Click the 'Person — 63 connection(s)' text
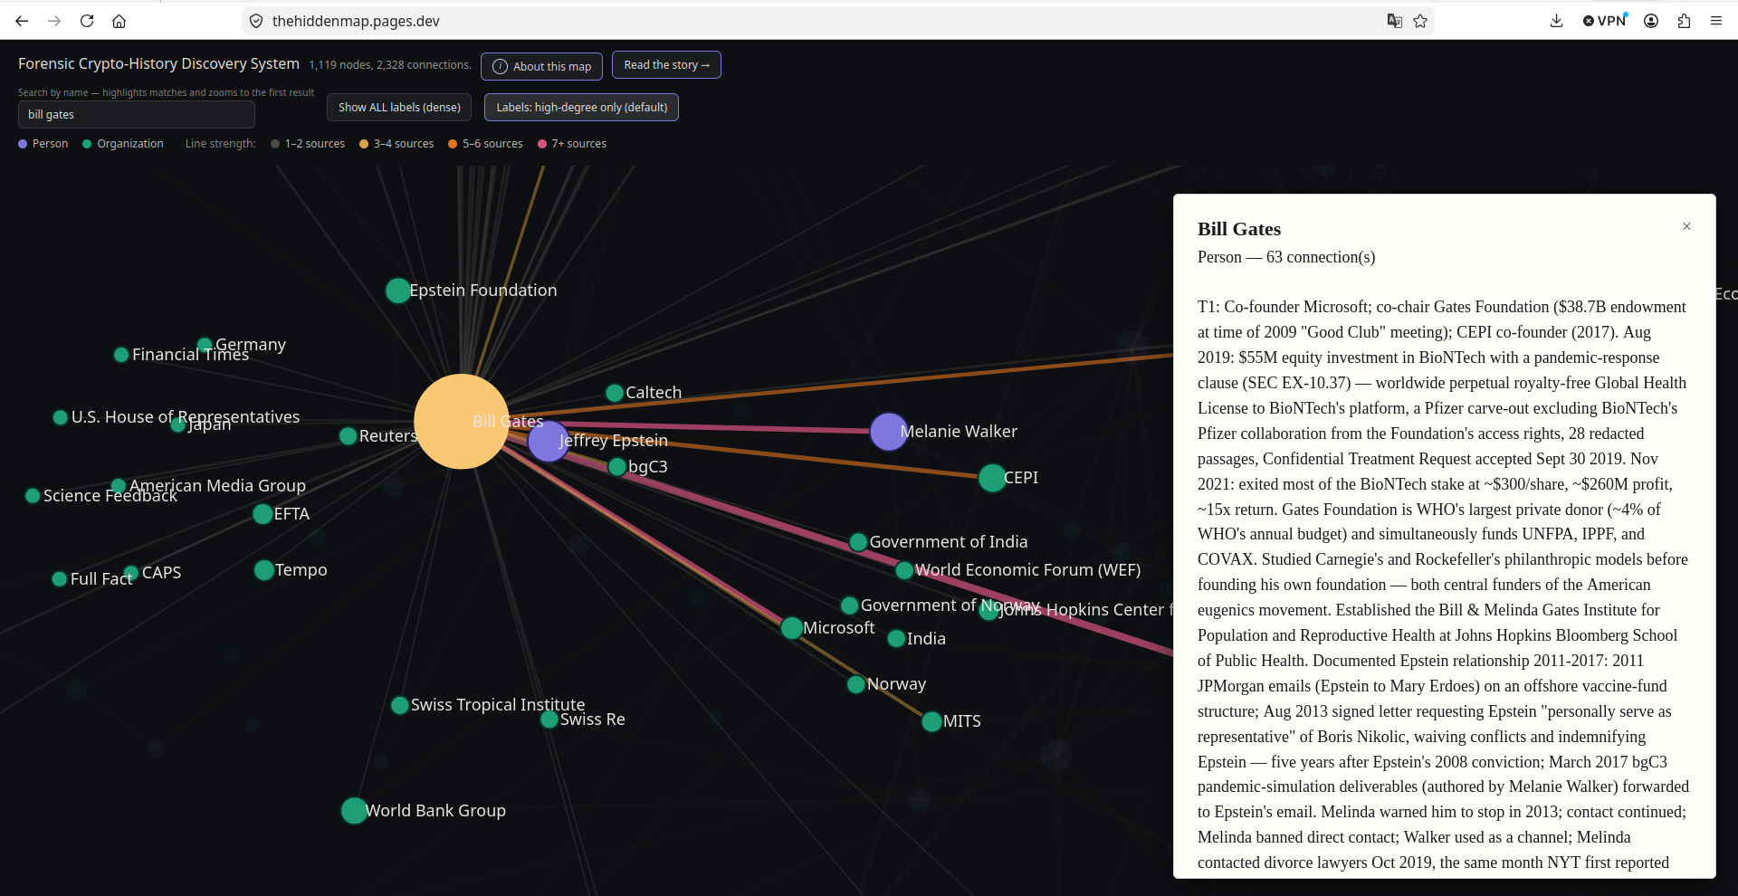 click(1286, 257)
